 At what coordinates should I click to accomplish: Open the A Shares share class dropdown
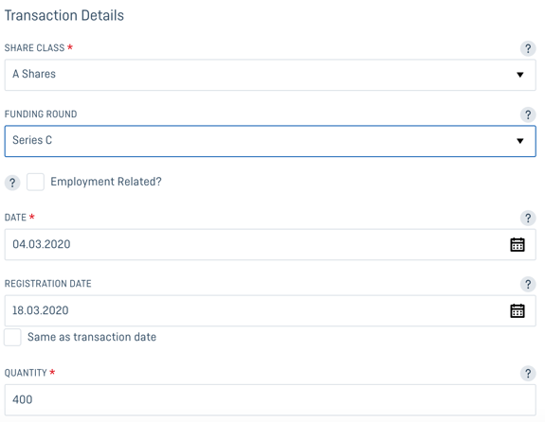[x=270, y=75]
